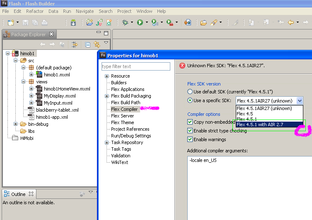Open the Help menu
The width and height of the screenshot is (312, 220).
pyautogui.click(x=161, y=11)
